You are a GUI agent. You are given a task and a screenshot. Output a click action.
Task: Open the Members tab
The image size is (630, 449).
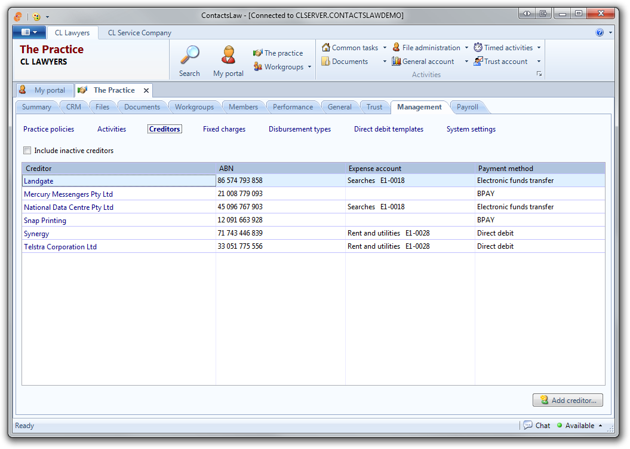click(x=244, y=107)
